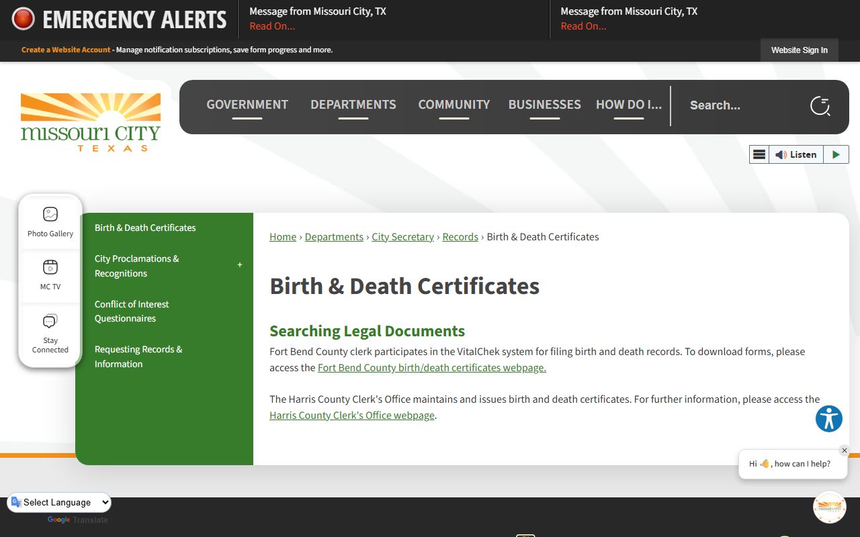Viewport: 860px width, 537px height.
Task: Open the Businesses menu
Action: [x=545, y=105]
